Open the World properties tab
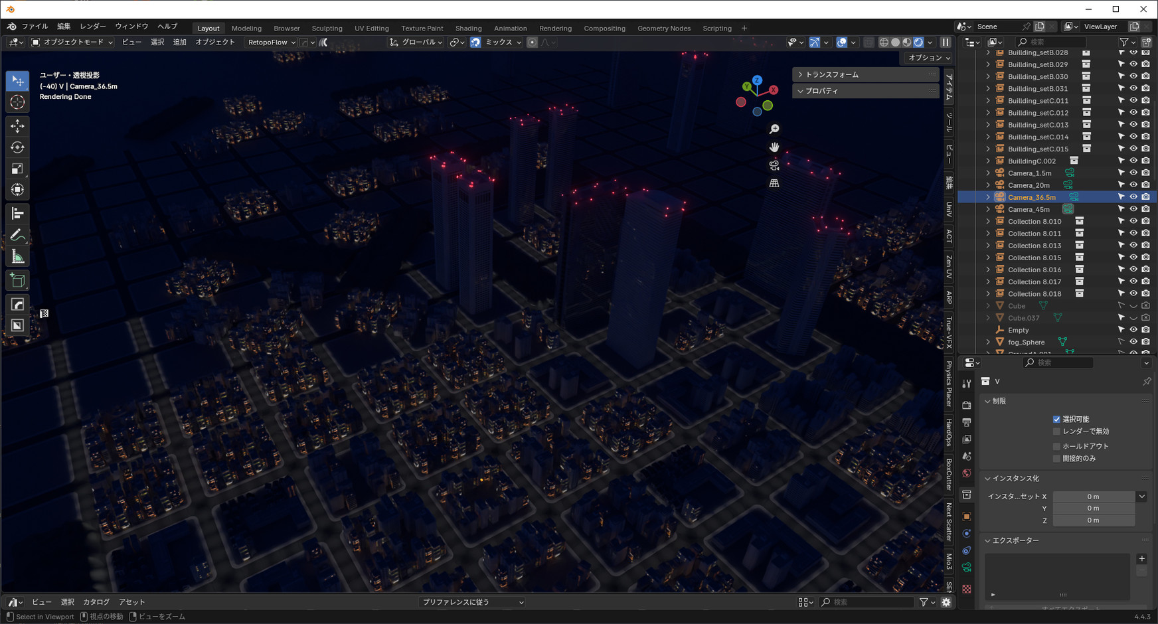 point(967,473)
